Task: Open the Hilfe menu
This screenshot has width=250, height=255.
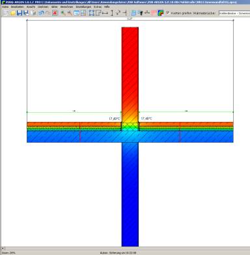Action: click(107, 7)
